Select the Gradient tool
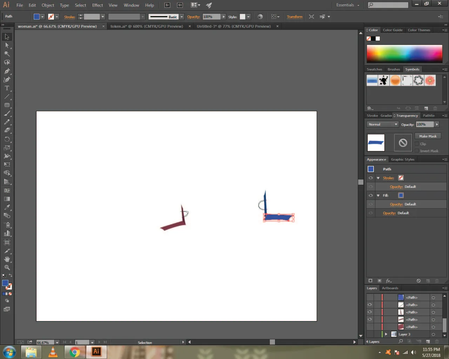The width and height of the screenshot is (449, 359). tap(7, 199)
